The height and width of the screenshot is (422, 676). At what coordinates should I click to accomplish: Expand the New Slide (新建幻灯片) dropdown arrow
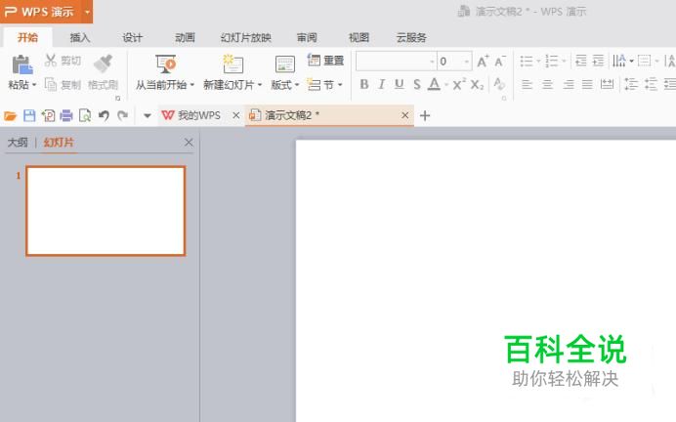tap(260, 85)
